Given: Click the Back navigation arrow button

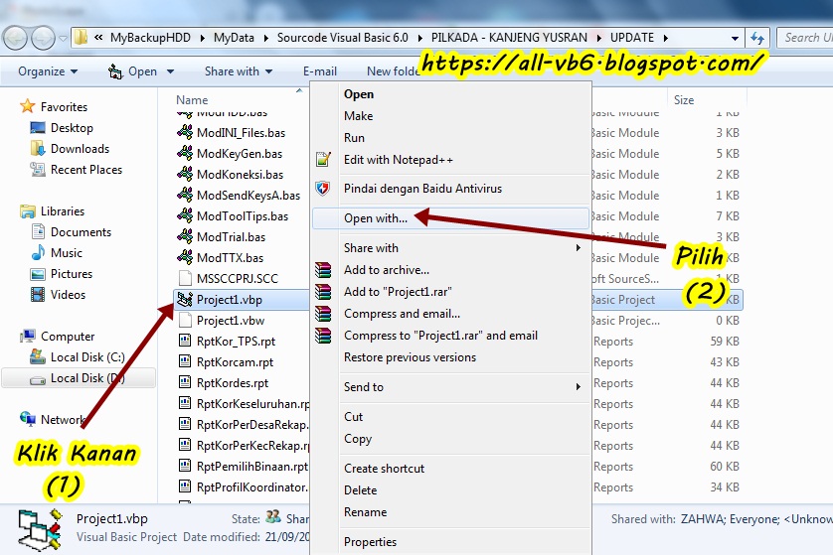Looking at the screenshot, I should (x=15, y=38).
